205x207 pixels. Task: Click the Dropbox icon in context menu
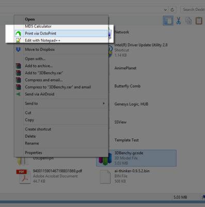(x=18, y=50)
